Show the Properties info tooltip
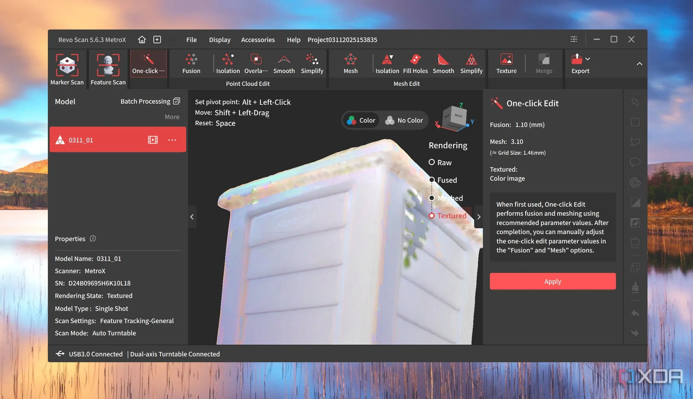This screenshot has height=399, width=693. 93,238
